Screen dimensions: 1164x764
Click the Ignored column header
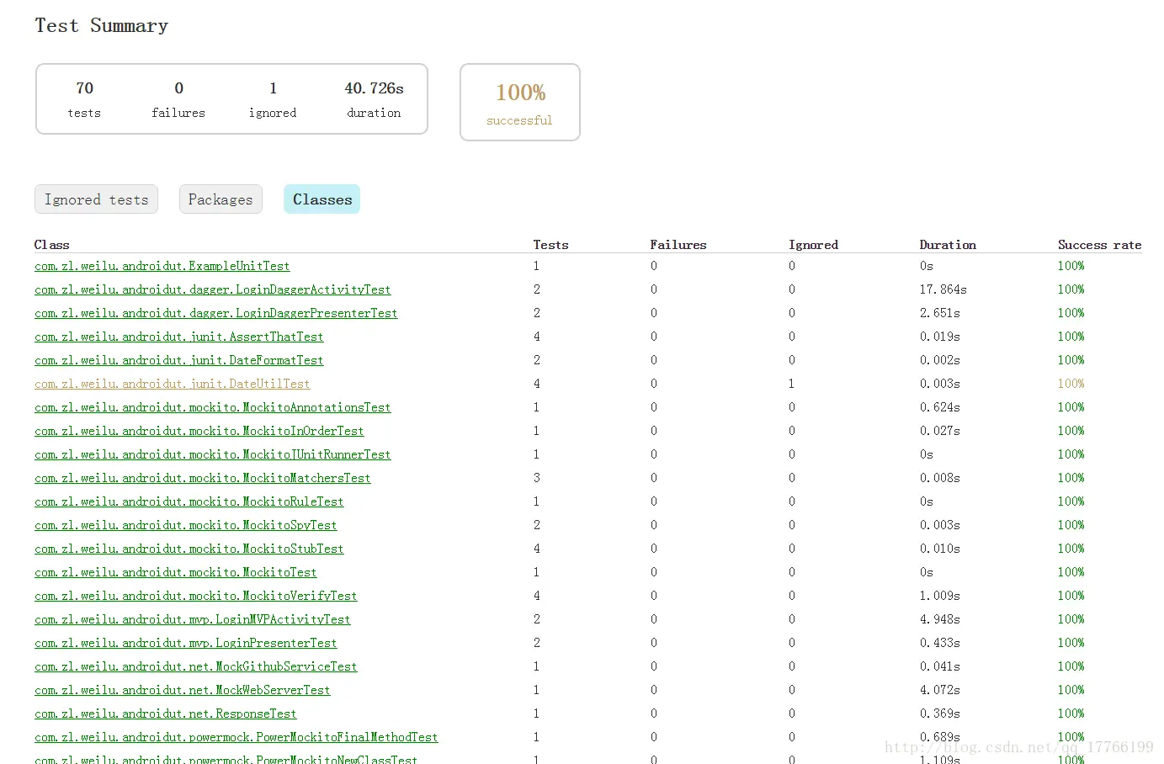pyautogui.click(x=813, y=245)
